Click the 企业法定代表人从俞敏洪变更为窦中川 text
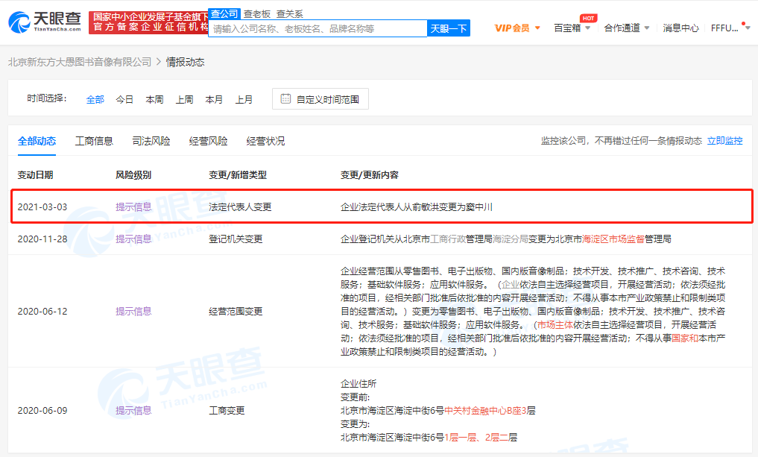Image resolution: width=758 pixels, height=457 pixels. click(x=417, y=207)
